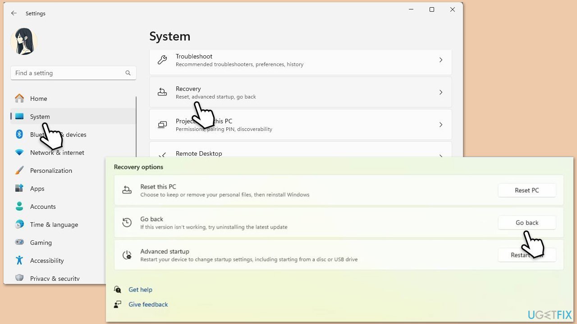Click the Troubleshoot wrench icon

point(162,60)
